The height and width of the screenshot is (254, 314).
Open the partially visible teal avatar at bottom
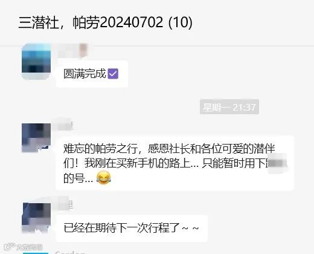(36, 253)
